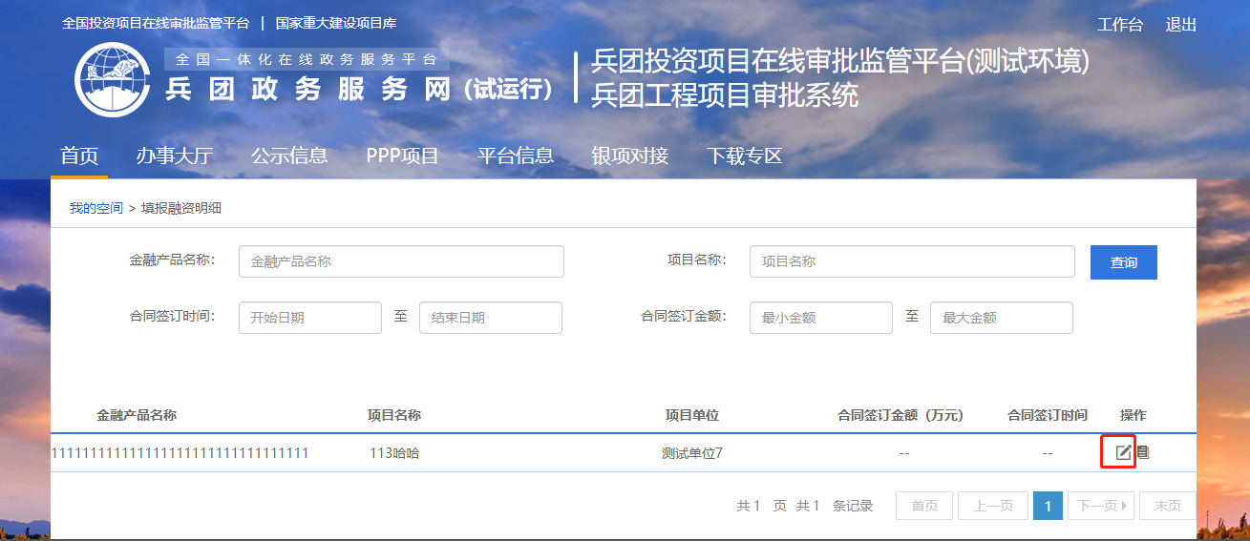Open the 工作台 link at top right
Image resolution: width=1250 pixels, height=541 pixels.
pyautogui.click(x=1119, y=25)
